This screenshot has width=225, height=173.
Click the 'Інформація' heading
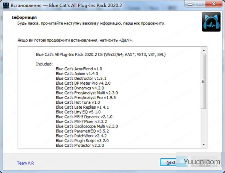pos(24,17)
